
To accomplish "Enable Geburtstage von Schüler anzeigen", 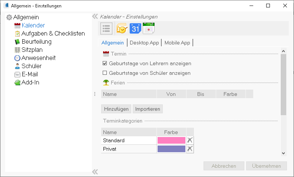I will [105, 73].
